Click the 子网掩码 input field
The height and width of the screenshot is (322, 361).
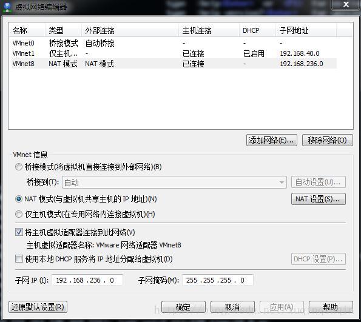pyautogui.click(x=218, y=280)
